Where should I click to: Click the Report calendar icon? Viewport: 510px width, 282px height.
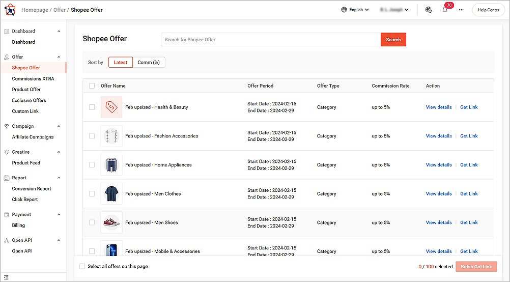pos(7,178)
